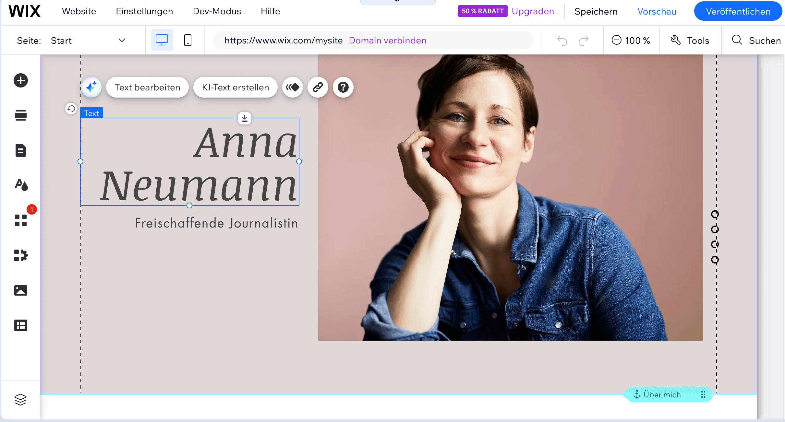The height and width of the screenshot is (422, 785).
Task: Open the Tools panel
Action: pyautogui.click(x=690, y=41)
